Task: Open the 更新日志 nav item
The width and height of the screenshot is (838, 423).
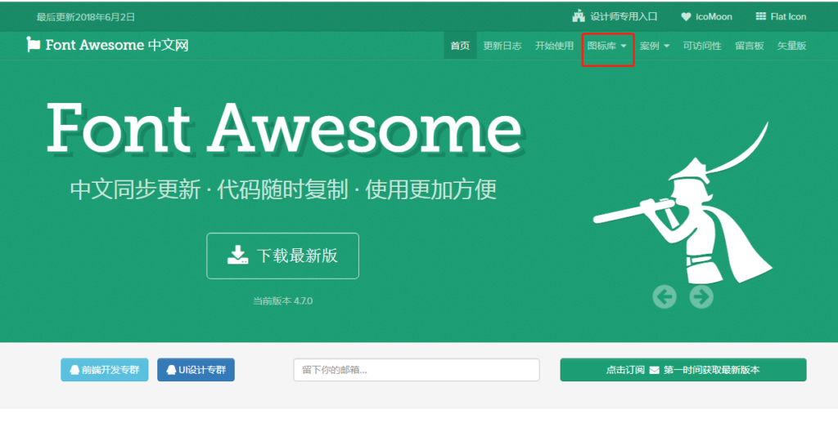Action: 502,46
